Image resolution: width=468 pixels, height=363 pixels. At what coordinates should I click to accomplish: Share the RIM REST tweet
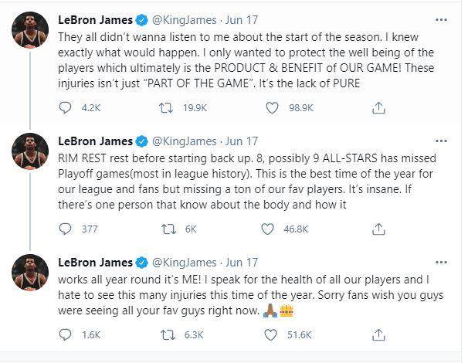coord(377,228)
